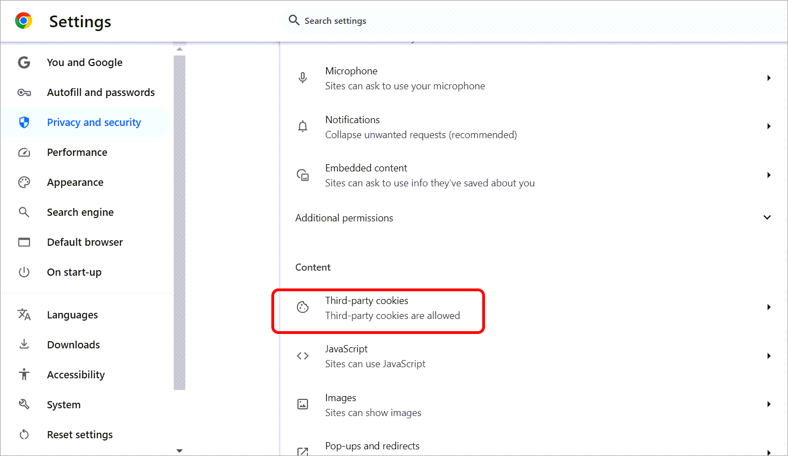The image size is (788, 456).
Task: Click the Images picture icon
Action: point(302,404)
